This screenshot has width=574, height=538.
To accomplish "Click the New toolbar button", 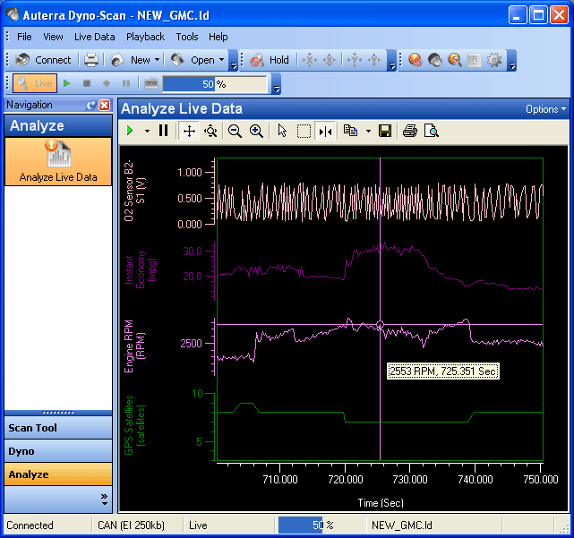I will click(131, 60).
